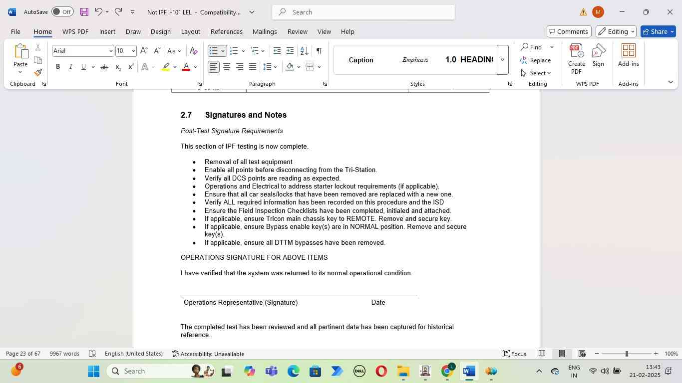Apply the text highlight color
The width and height of the screenshot is (682, 383).
point(166,67)
